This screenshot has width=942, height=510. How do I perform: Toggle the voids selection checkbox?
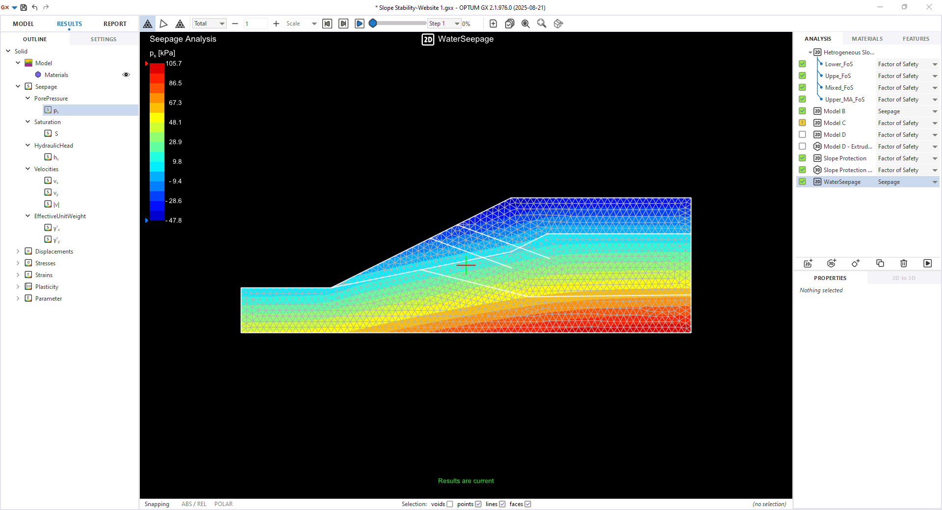point(449,504)
